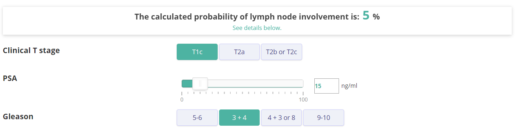
Task: Select Gleason score 9-10
Action: 323,117
